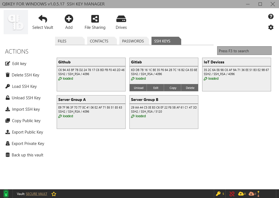Open the help question mark icon
This screenshot has height=198, width=279.
pos(271,17)
